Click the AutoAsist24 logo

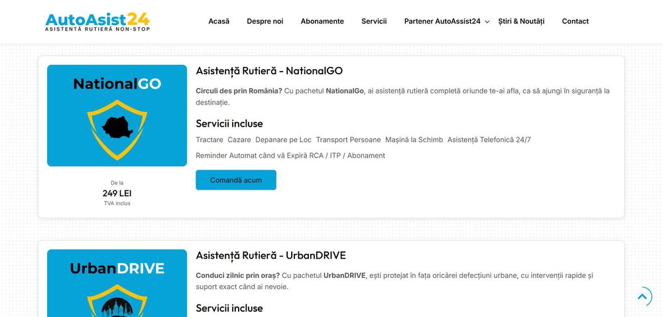pyautogui.click(x=97, y=21)
